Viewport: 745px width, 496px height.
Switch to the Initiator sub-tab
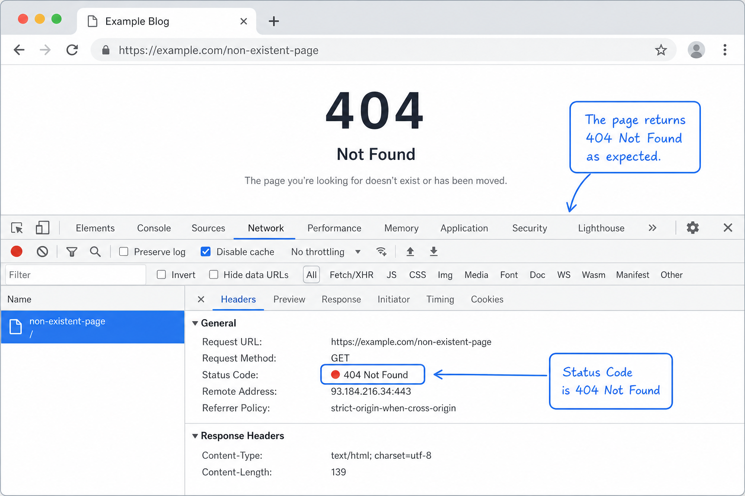tap(393, 299)
